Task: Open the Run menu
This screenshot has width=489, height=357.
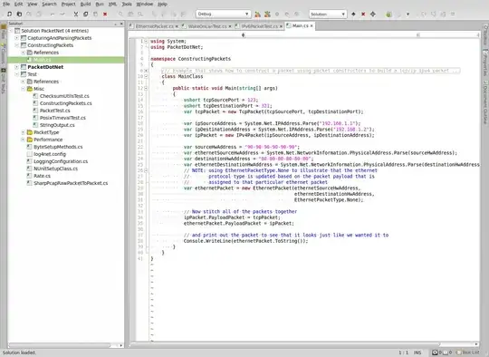Action: [x=100, y=4]
